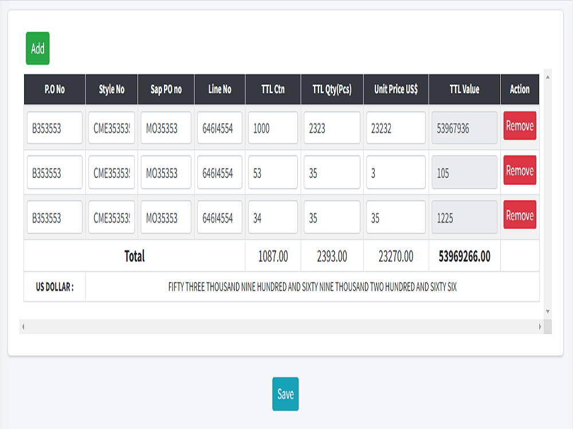Remove the first order line

point(519,127)
